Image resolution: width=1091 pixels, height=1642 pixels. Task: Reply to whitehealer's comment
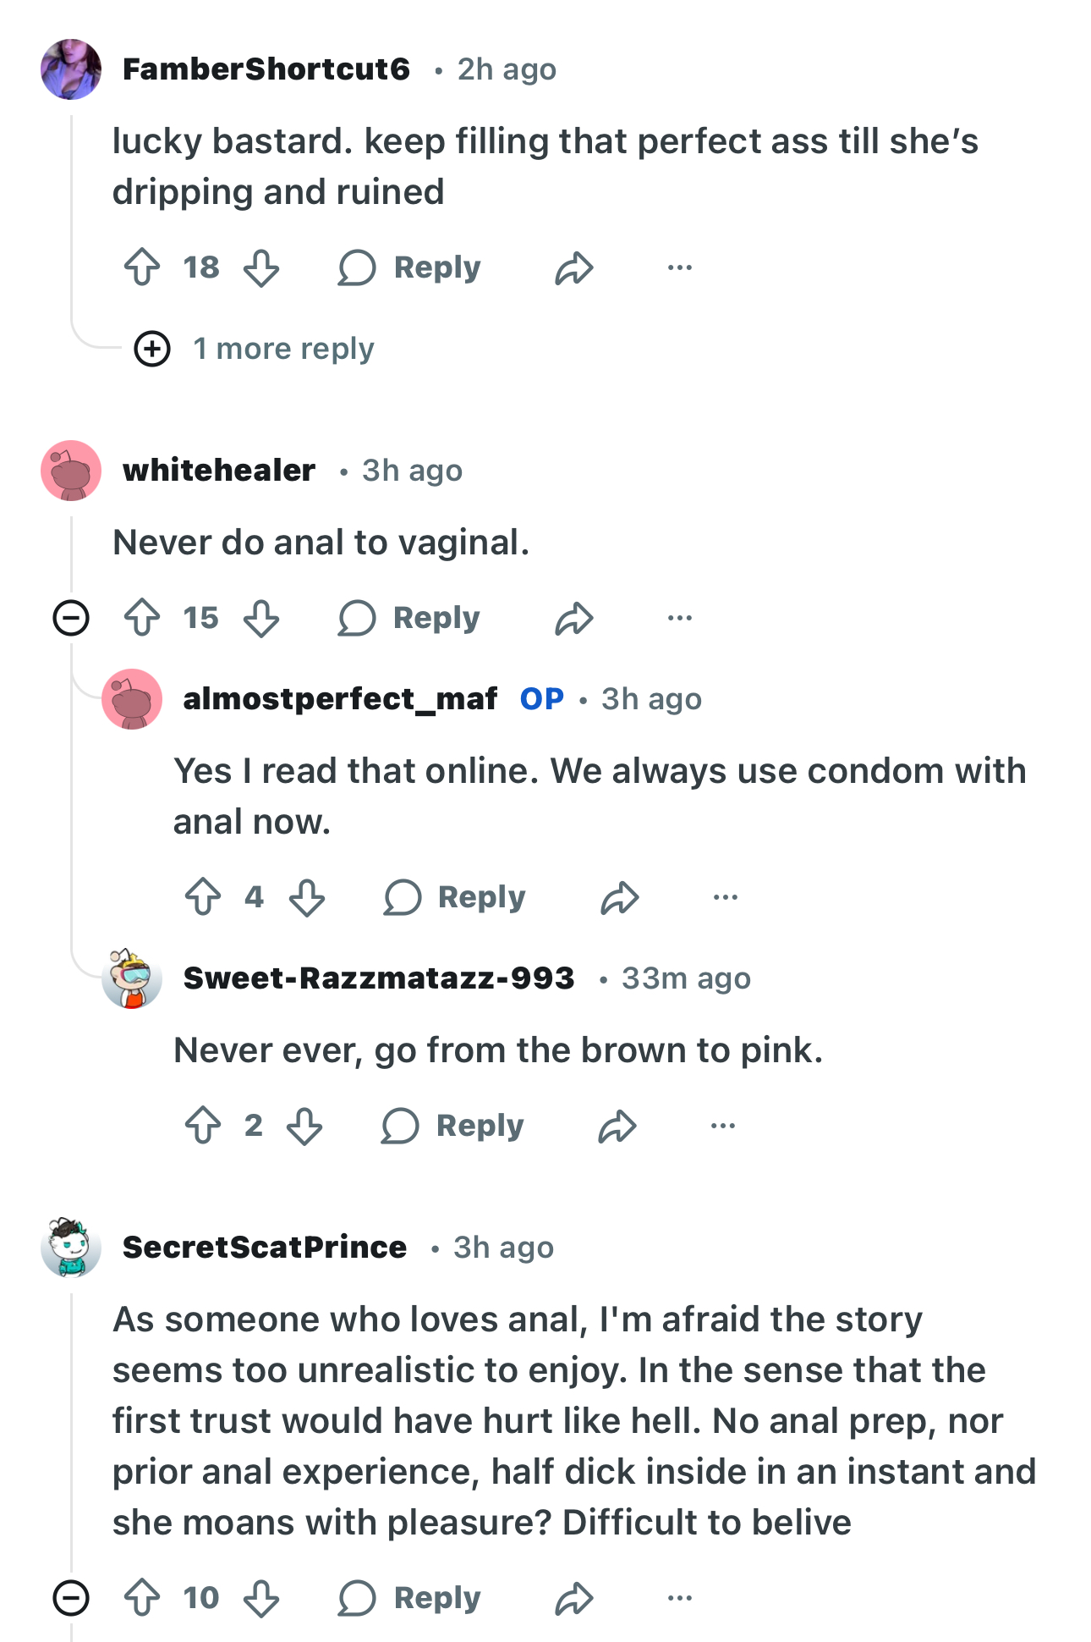[x=409, y=618]
